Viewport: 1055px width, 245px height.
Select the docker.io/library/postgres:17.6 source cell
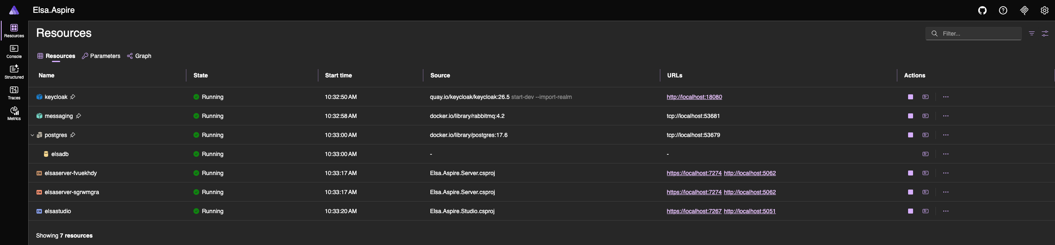tap(469, 135)
